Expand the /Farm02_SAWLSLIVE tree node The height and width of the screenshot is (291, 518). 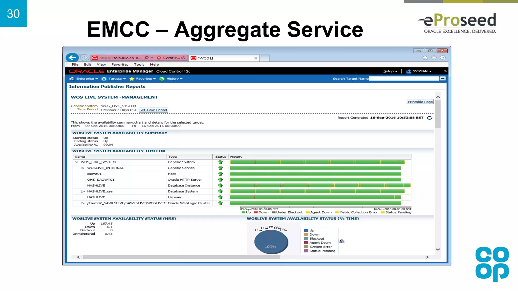(x=83, y=203)
